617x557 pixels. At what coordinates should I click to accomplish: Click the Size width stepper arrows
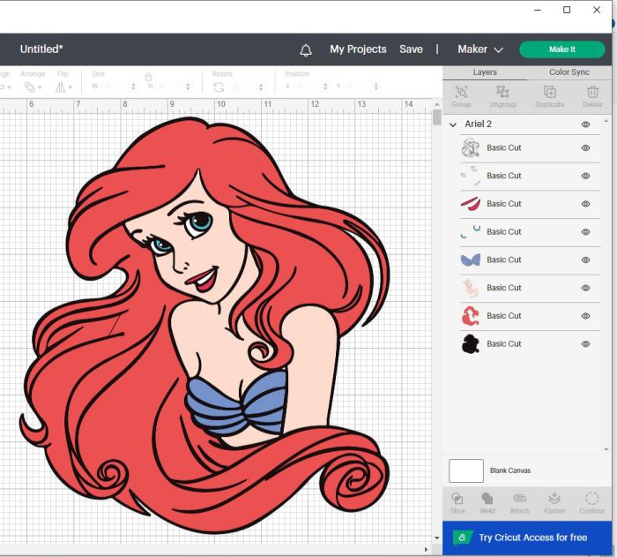coord(133,87)
